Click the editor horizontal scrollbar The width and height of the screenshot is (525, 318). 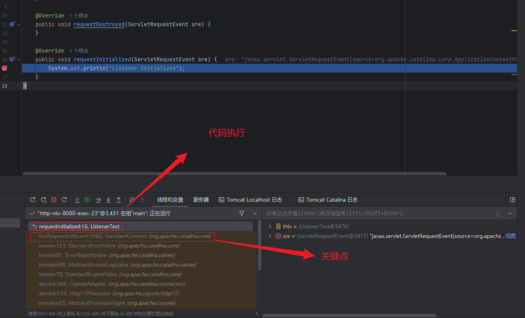tap(235, 174)
